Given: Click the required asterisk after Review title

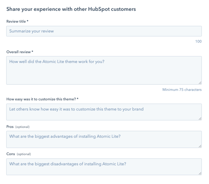Looking at the screenshot, I should coord(28,22).
